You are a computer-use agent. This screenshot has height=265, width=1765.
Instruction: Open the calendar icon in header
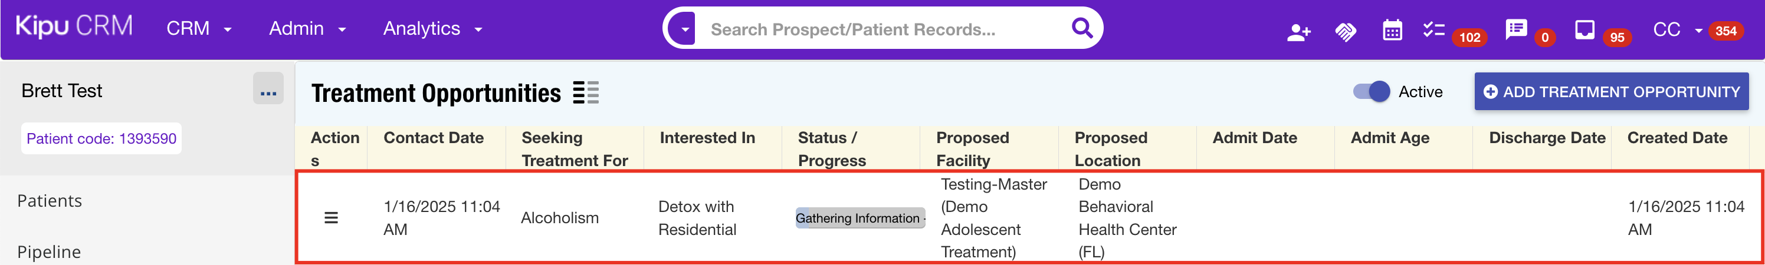click(1392, 31)
